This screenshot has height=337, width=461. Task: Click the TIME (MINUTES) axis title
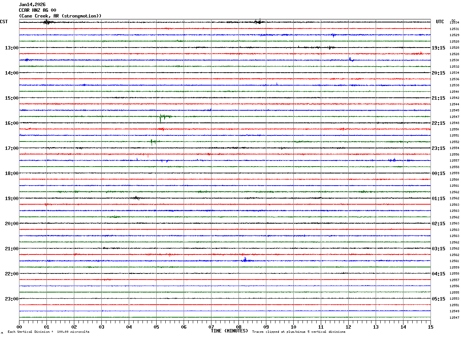click(229, 331)
